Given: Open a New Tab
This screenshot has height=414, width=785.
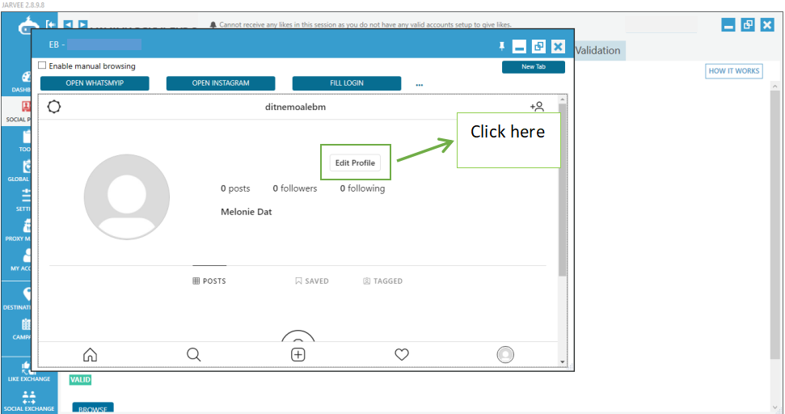Looking at the screenshot, I should point(534,66).
